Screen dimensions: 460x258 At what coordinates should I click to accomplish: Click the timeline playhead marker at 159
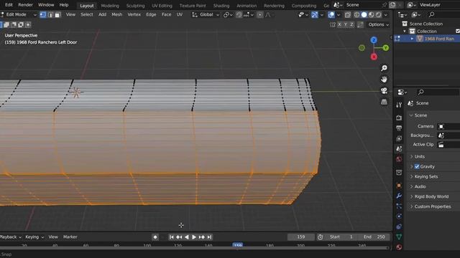[x=238, y=245]
